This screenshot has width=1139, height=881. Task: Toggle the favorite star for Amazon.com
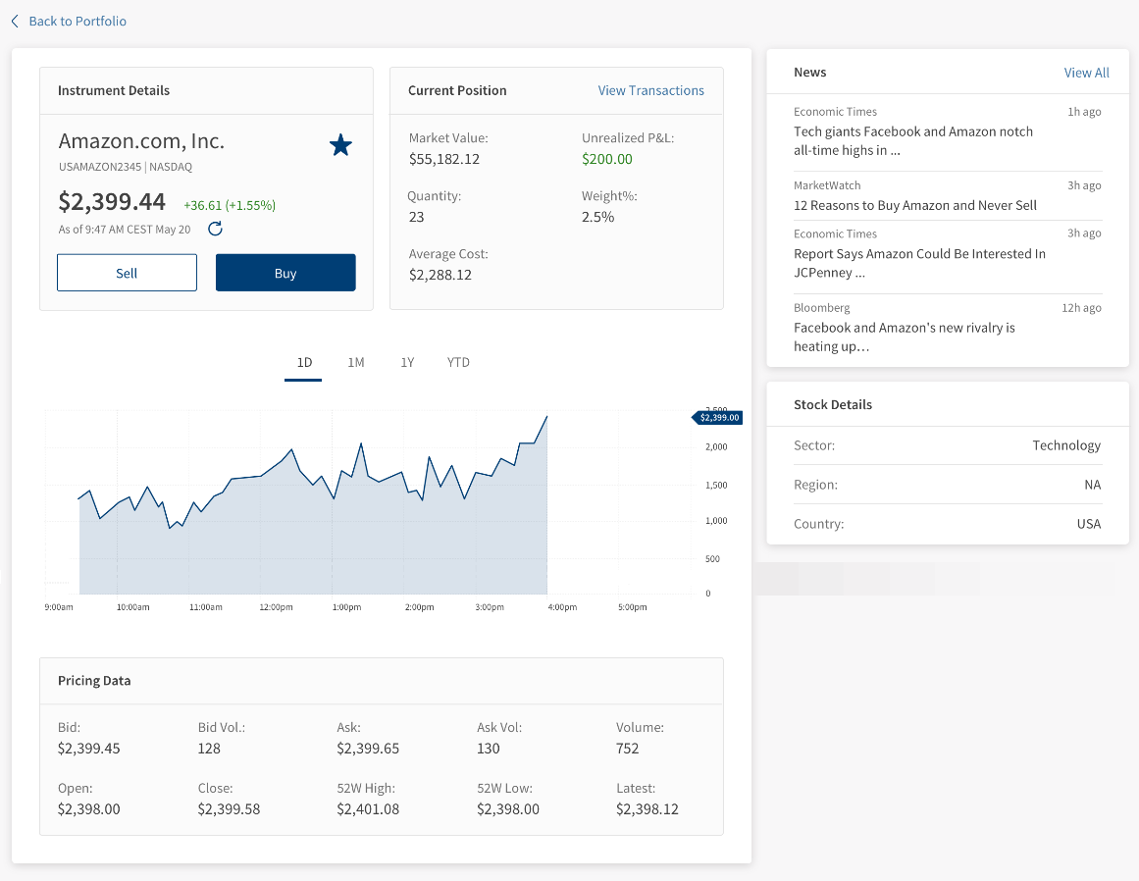pyautogui.click(x=340, y=145)
